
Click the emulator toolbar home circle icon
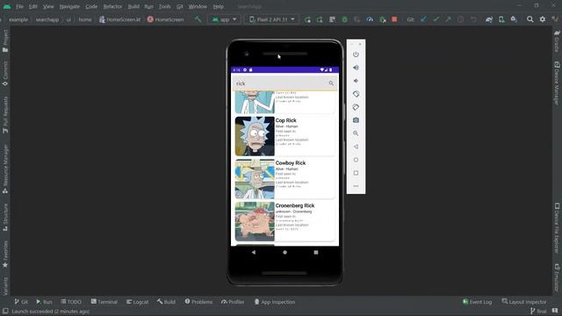click(356, 160)
